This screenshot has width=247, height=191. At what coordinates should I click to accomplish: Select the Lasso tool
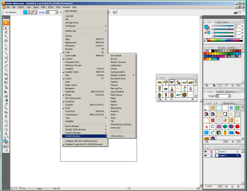(6, 41)
